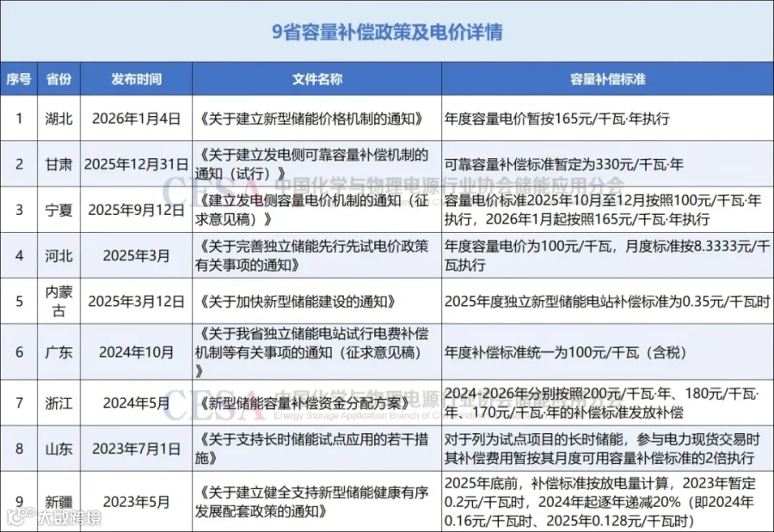The image size is (774, 532).
Task: Click the 0.35元/千瓦时 compensation standard cell
Action: coord(608,301)
